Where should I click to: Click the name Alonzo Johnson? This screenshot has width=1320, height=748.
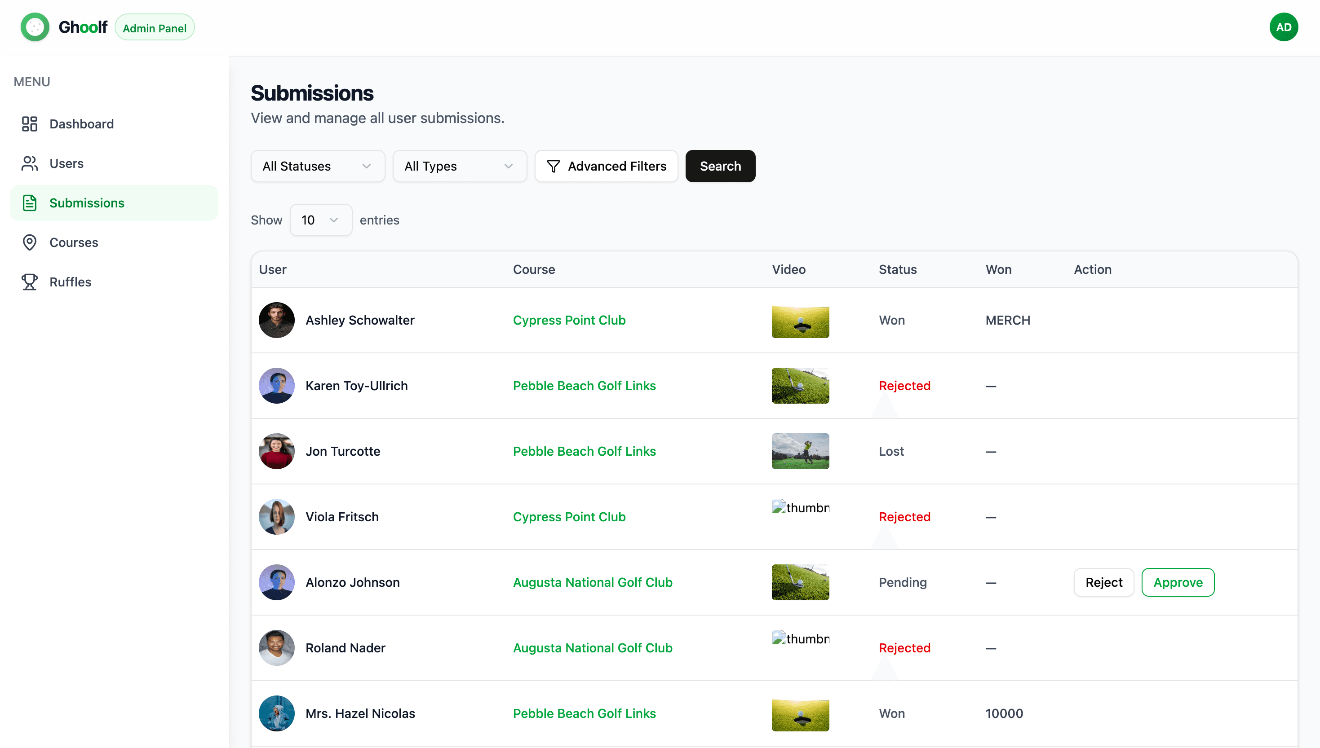click(352, 583)
